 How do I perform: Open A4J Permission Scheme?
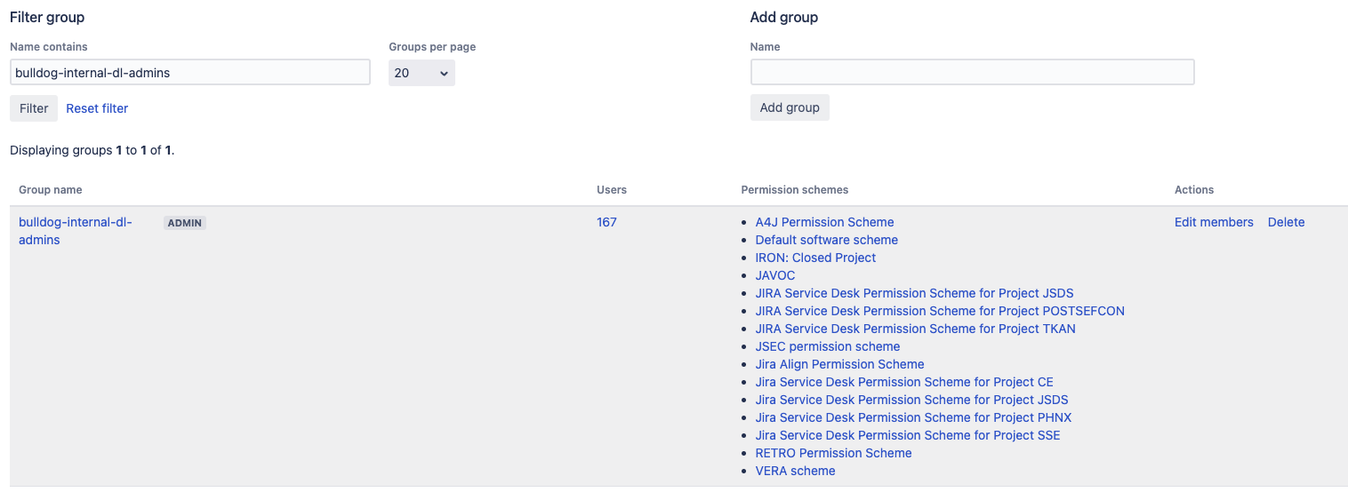point(824,222)
